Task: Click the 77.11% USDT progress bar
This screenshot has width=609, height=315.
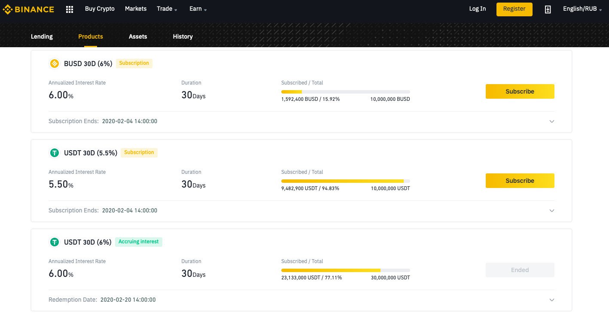Action: tap(346, 270)
